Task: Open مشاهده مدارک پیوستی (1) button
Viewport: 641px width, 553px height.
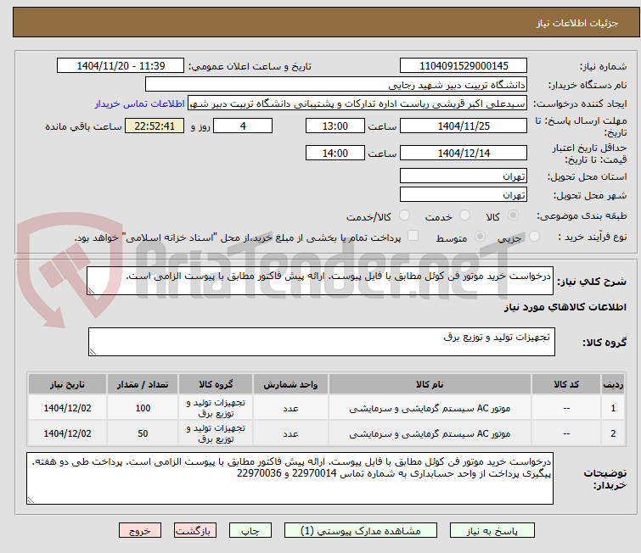Action: [361, 531]
